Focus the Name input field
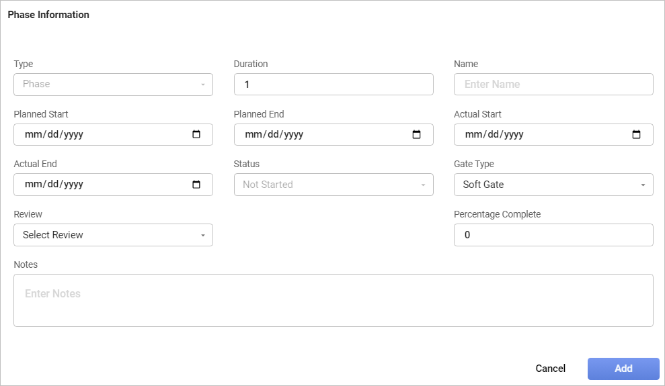This screenshot has width=665, height=386. (553, 85)
